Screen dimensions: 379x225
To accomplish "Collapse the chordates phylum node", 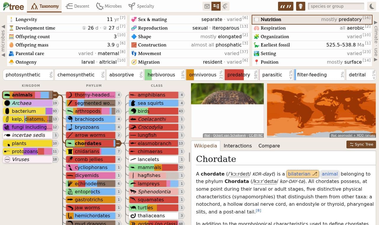I will click(118, 143).
